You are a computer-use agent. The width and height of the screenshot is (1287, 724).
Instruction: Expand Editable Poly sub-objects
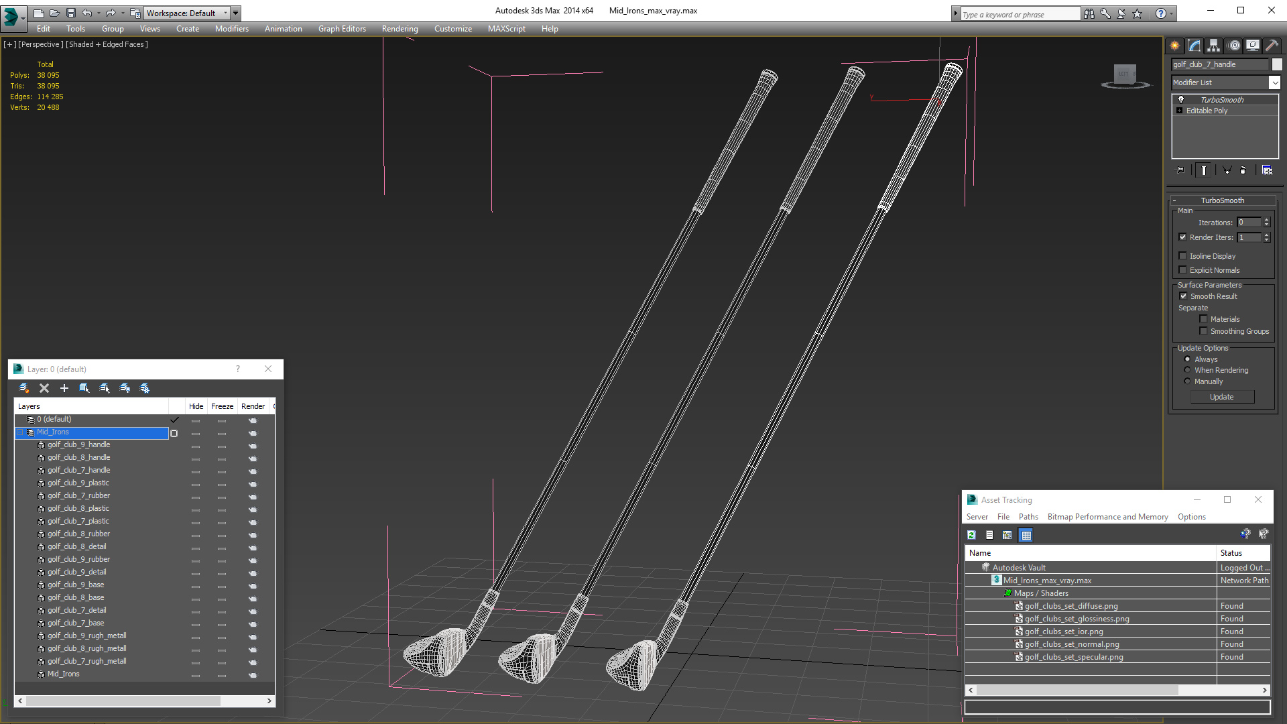tap(1180, 111)
